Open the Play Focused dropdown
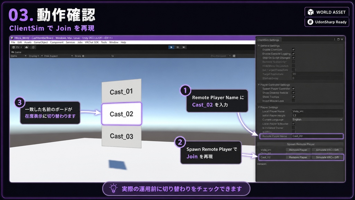The width and height of the screenshot is (355, 200). click(x=220, y=56)
